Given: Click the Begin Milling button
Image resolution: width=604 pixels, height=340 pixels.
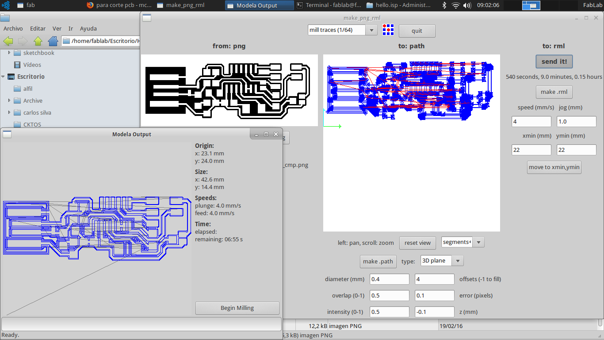Looking at the screenshot, I should (x=237, y=308).
